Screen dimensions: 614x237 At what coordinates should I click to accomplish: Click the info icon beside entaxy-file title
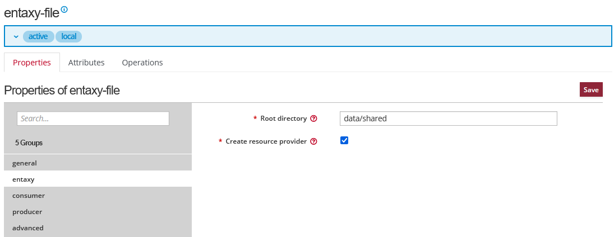(x=64, y=10)
